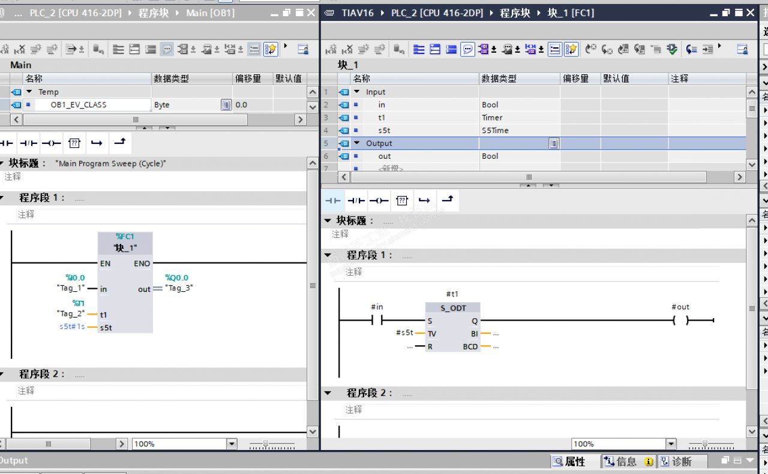Viewport: 768px width, 474px height.
Task: Select the #out coil in FC1 network
Action: tap(680, 320)
